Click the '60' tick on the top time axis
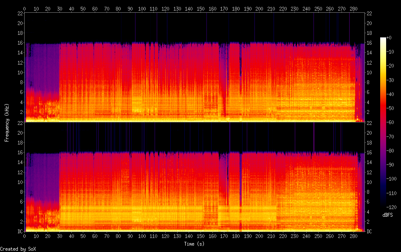The width and height of the screenshot is (401, 252). point(95,8)
